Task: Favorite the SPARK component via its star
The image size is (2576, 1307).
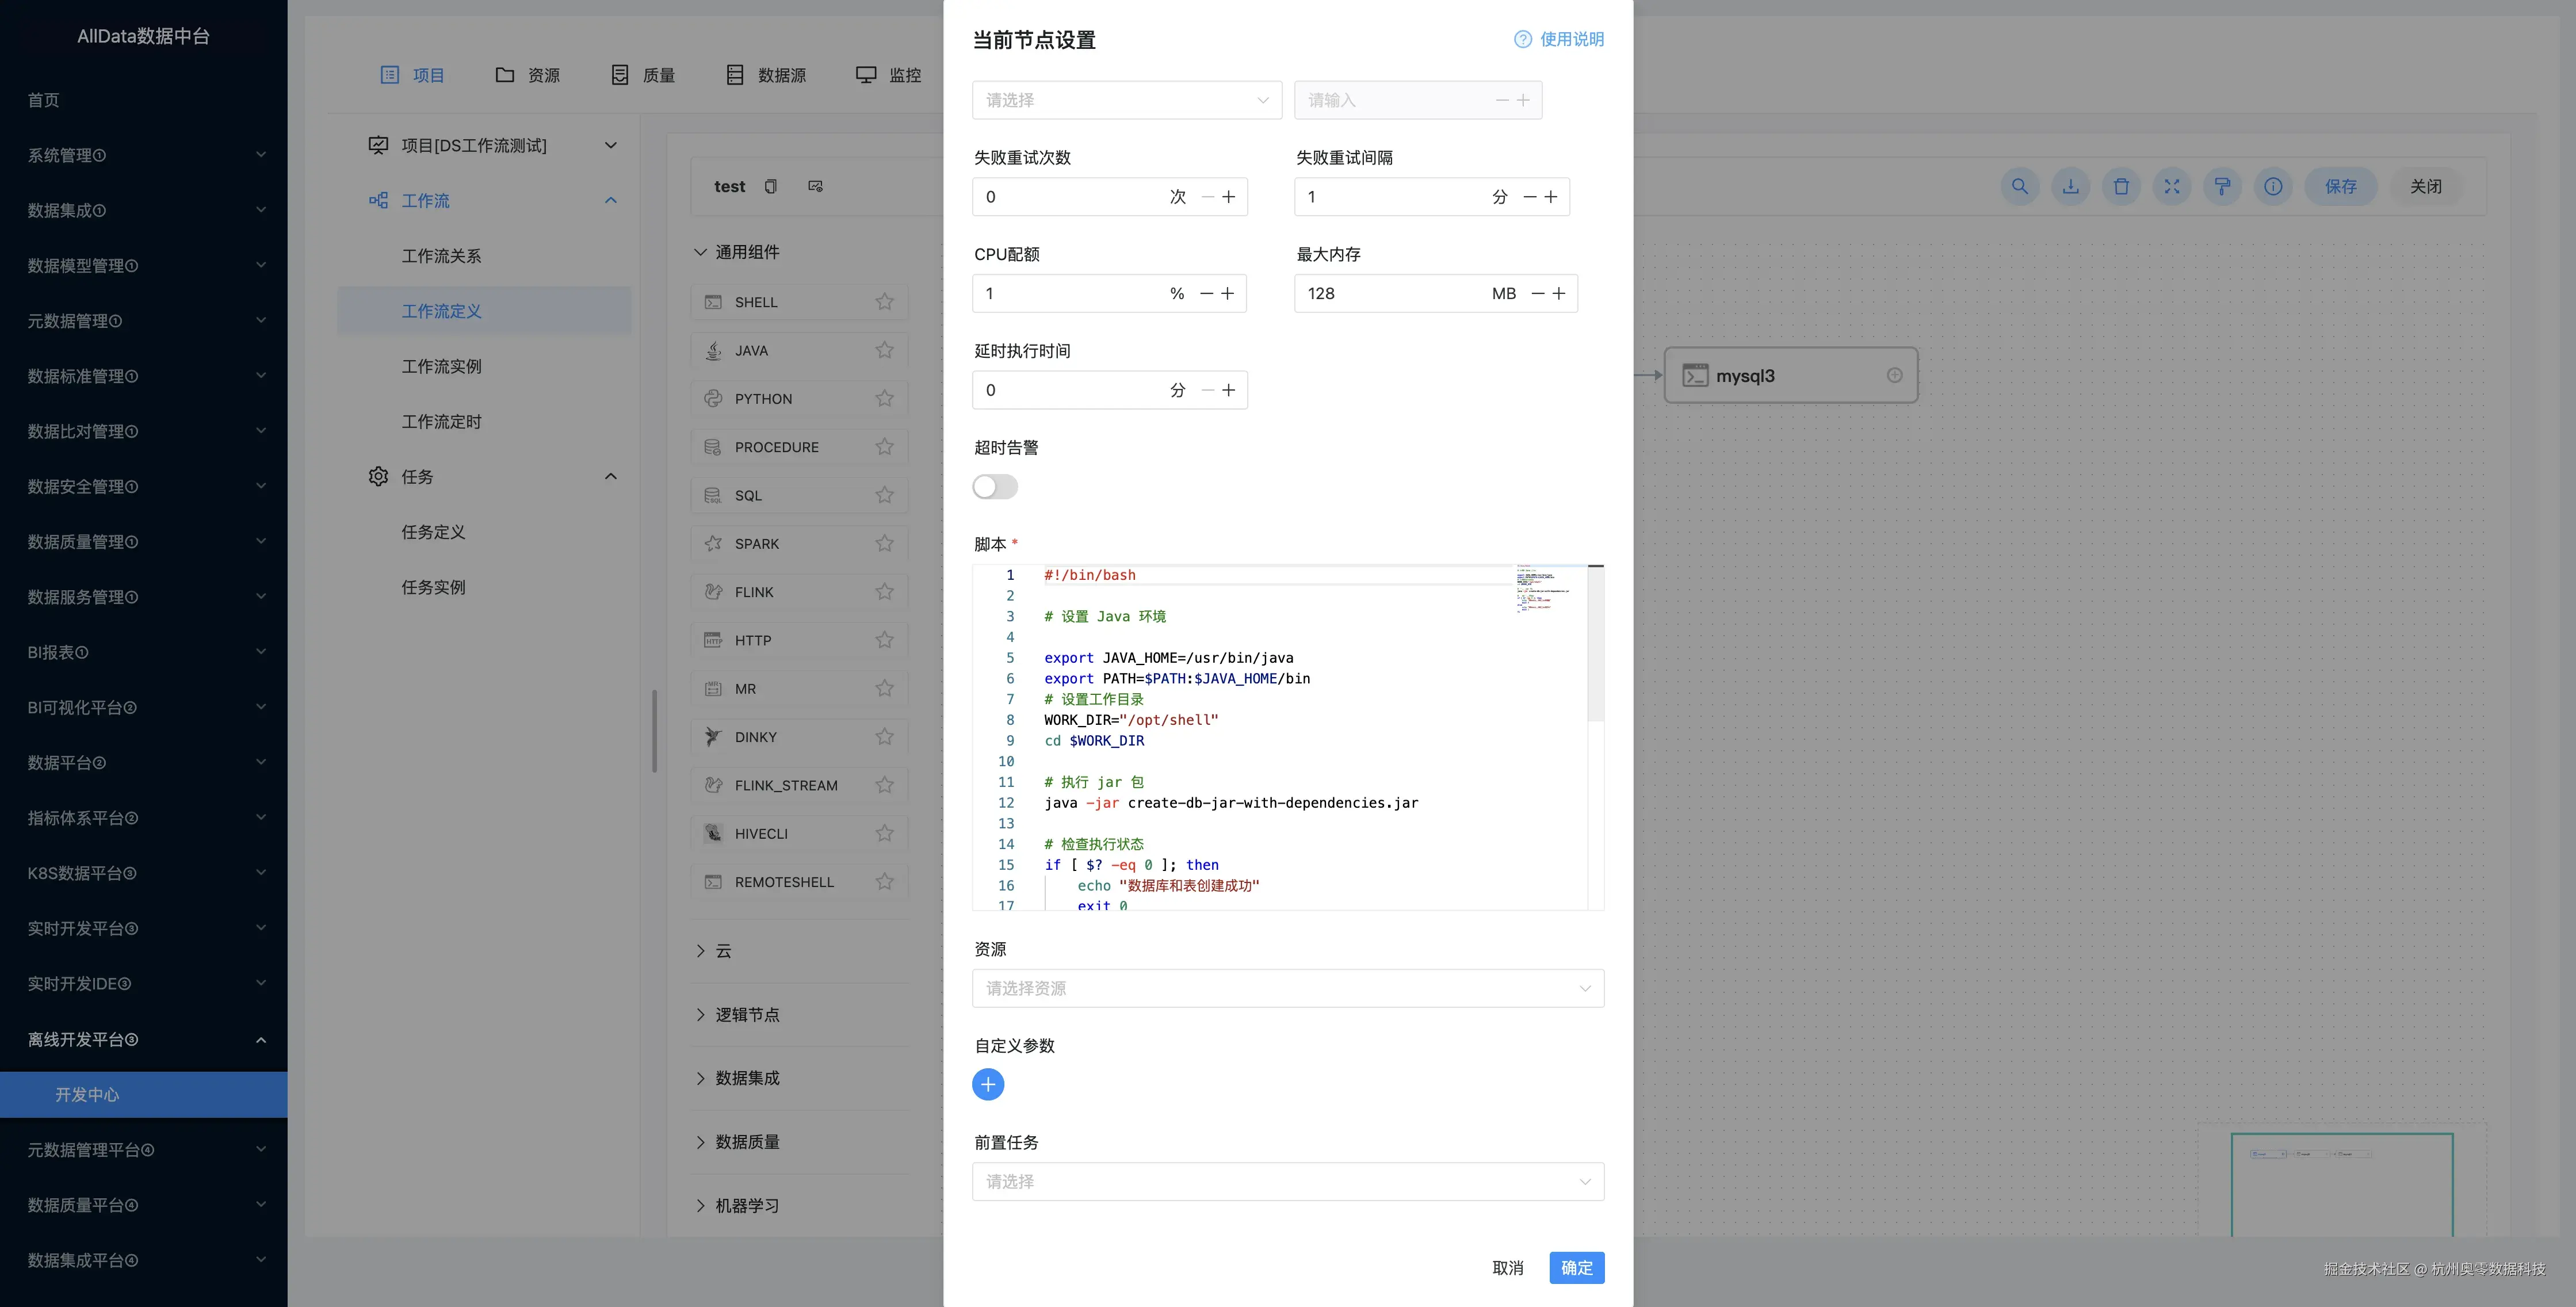Action: (884, 543)
